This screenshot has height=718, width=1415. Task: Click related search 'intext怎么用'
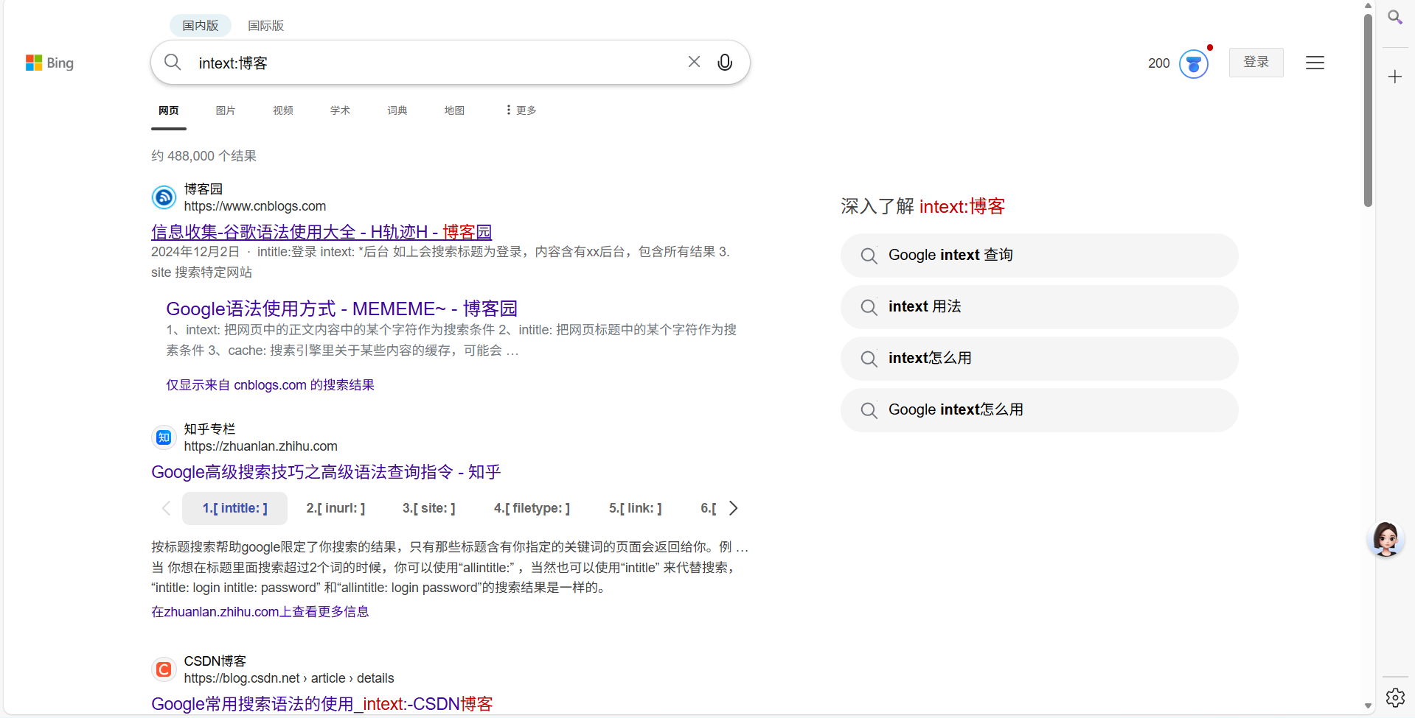[x=1039, y=359]
